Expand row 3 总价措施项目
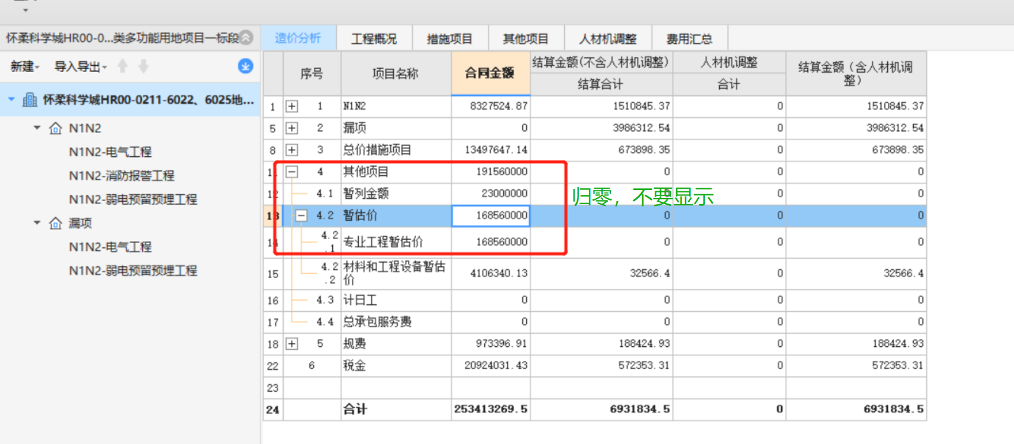This screenshot has height=444, width=1014. click(x=292, y=150)
